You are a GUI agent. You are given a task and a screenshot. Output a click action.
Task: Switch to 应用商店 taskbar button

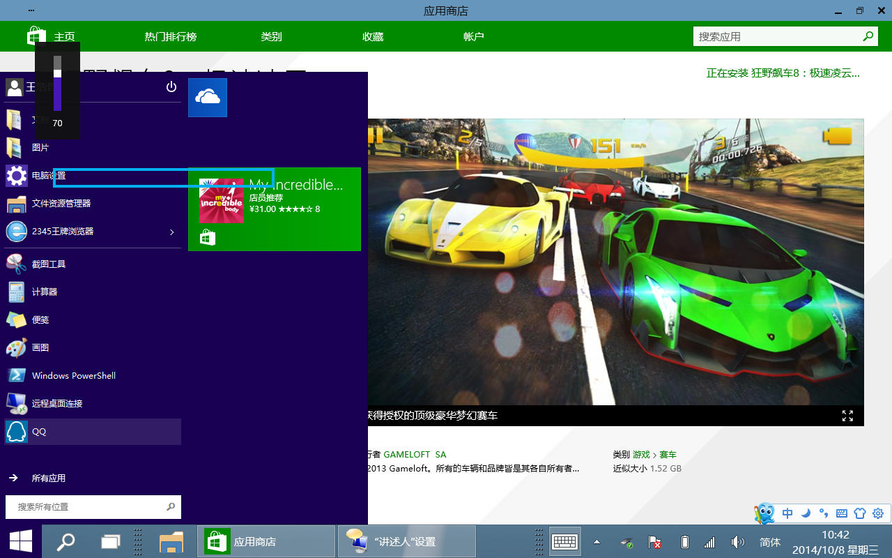(266, 541)
